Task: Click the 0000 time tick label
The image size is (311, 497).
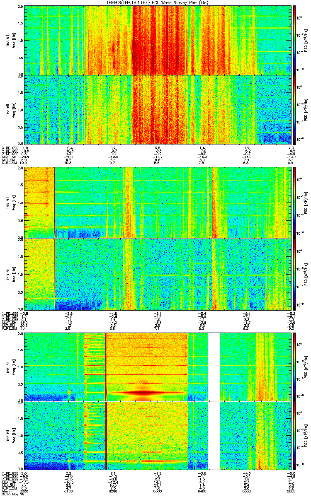Action: 24,491
